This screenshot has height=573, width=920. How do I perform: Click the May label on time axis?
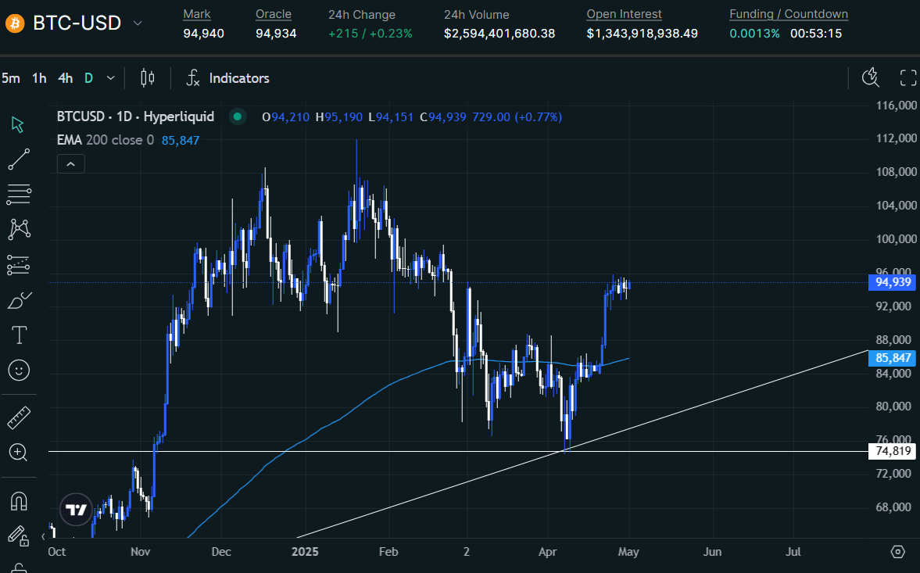point(628,552)
